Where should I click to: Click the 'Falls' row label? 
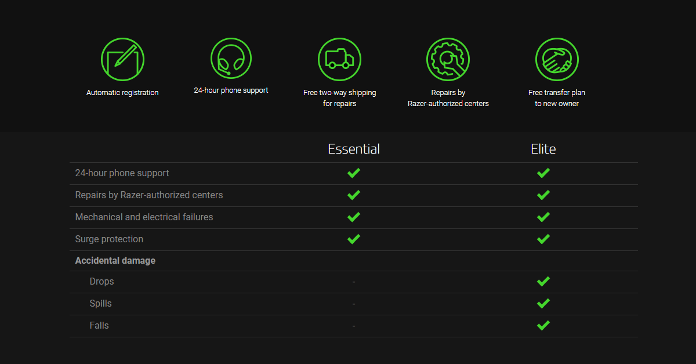pyautogui.click(x=99, y=326)
